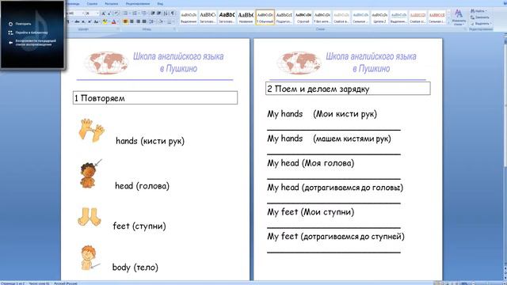This screenshot has width=507, height=285.
Task: Click the text 'body (тело)'
Action: 135,268
